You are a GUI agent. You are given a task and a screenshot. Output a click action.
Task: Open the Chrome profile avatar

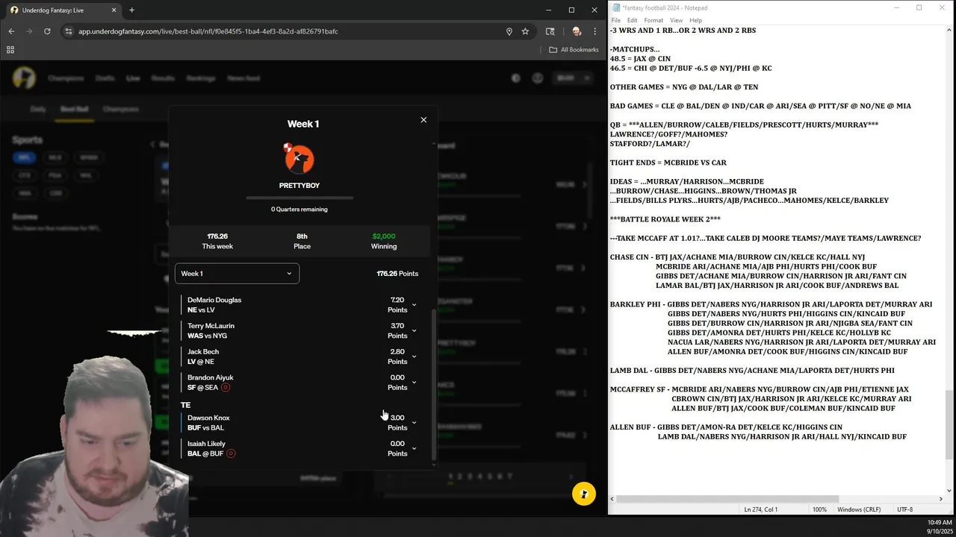[x=576, y=31]
